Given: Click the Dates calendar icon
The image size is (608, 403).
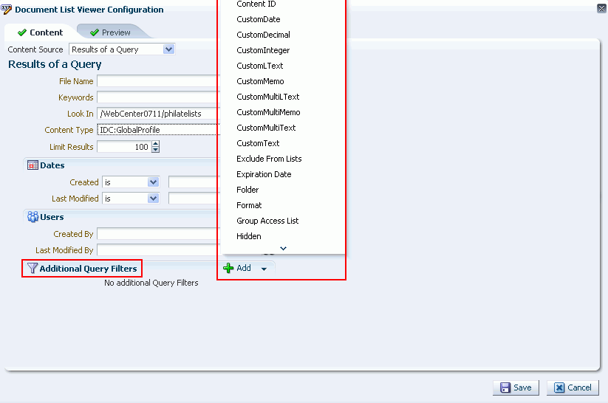Looking at the screenshot, I should click(x=33, y=165).
